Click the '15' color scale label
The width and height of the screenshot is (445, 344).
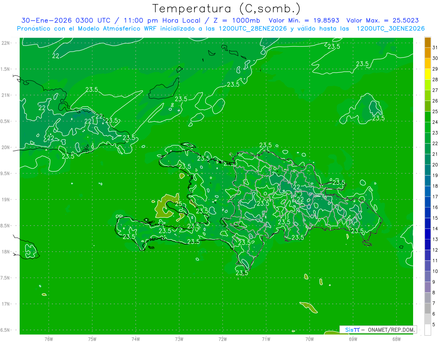[x=435, y=218]
